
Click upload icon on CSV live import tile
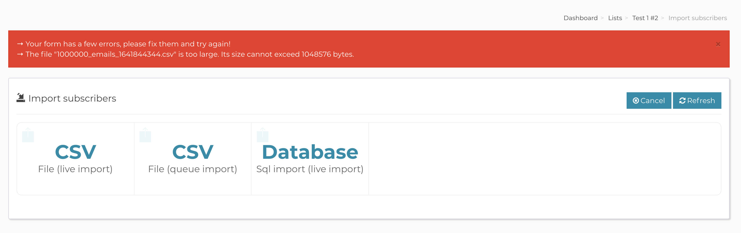click(x=28, y=135)
